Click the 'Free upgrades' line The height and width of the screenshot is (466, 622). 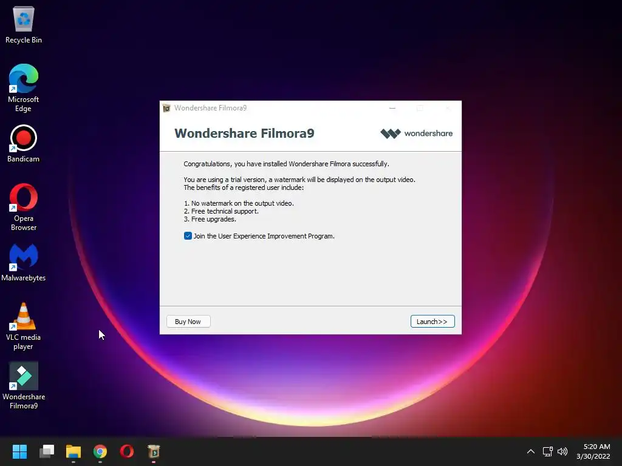(x=210, y=219)
